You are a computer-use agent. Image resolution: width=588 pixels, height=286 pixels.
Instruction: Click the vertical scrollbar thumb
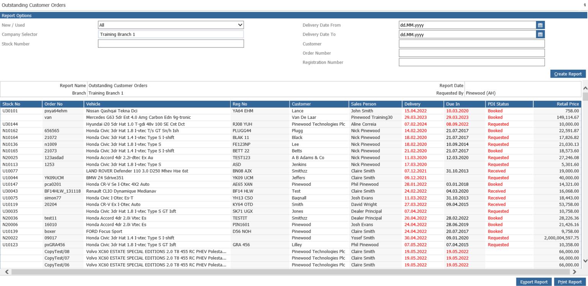tap(585, 96)
